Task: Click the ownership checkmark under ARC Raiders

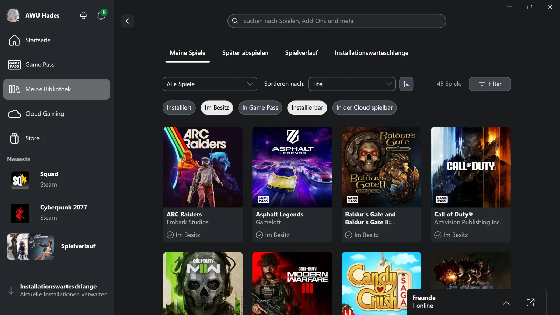Action: coord(170,235)
